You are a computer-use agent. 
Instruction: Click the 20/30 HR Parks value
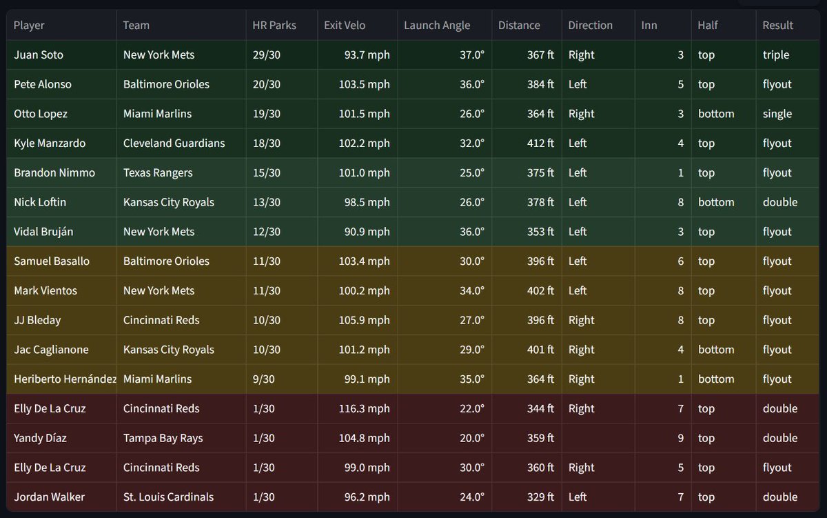point(282,84)
